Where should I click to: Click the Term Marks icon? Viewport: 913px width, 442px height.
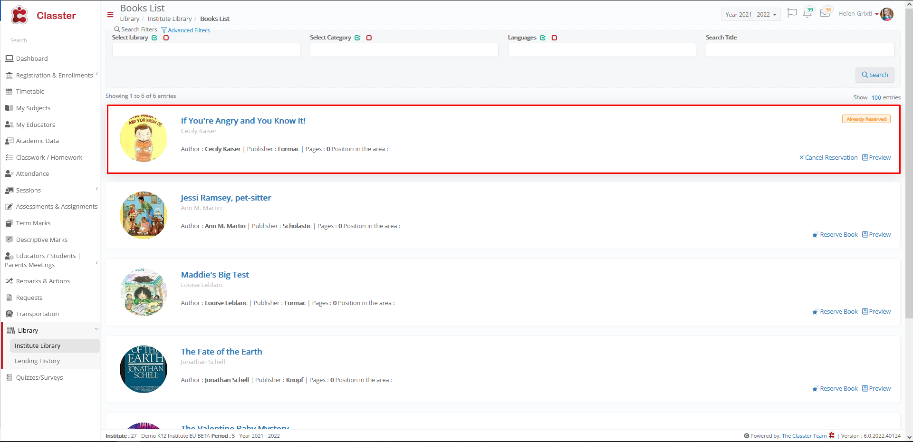(x=9, y=223)
